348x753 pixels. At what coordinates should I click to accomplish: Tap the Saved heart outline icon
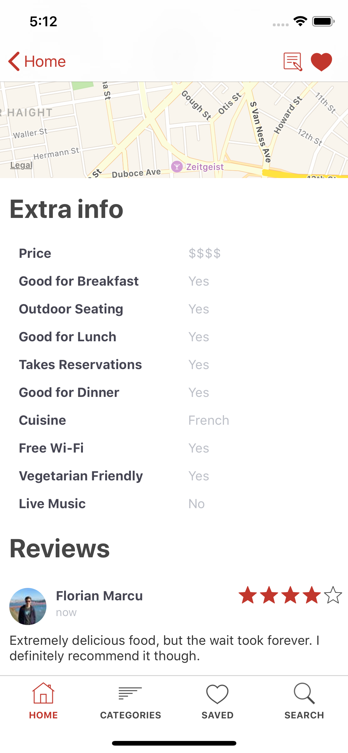(x=217, y=694)
